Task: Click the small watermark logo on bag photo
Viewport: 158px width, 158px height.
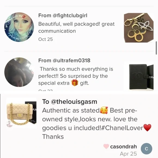Action: [x=10, y=124]
